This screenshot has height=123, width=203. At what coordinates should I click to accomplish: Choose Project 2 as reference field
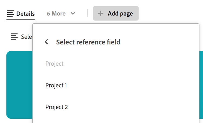pyautogui.click(x=116, y=107)
